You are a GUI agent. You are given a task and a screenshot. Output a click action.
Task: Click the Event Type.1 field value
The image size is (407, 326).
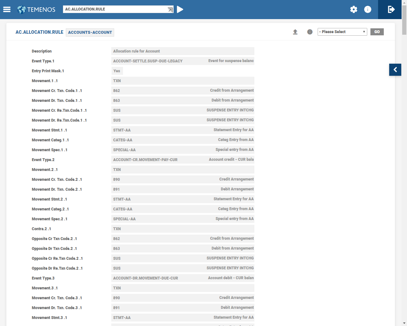pos(183,61)
